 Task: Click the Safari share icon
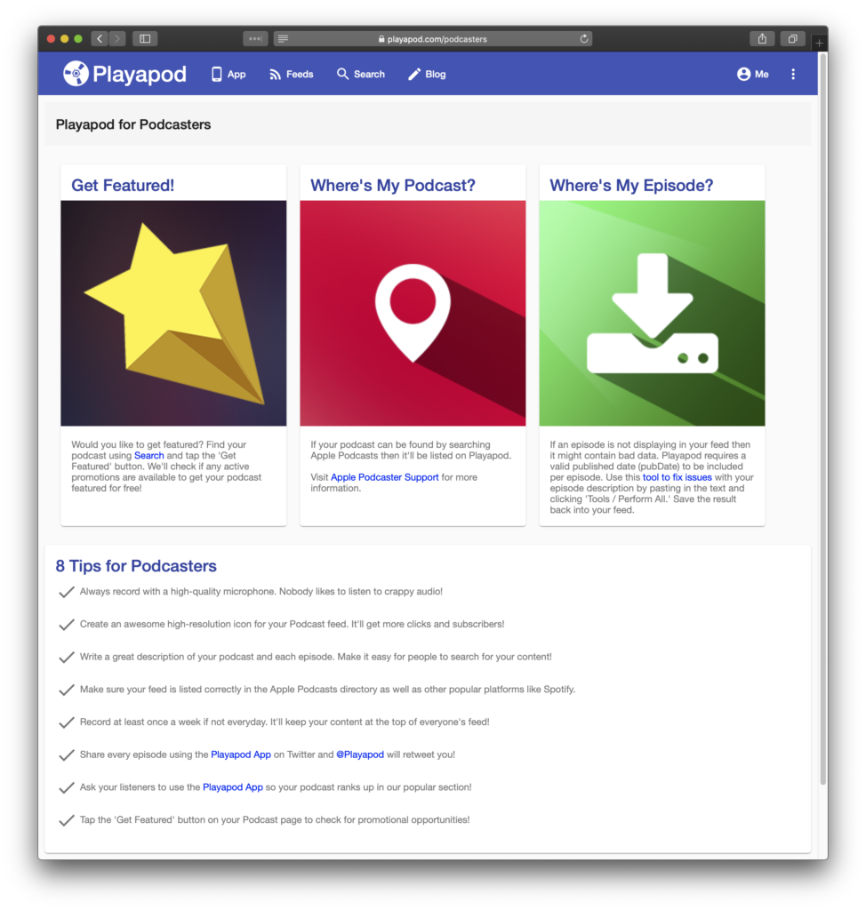click(x=762, y=39)
